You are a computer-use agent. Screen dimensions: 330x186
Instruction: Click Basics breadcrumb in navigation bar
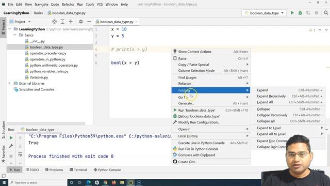point(38,13)
